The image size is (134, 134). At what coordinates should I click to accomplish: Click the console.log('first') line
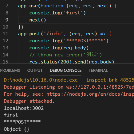pos(57,13)
